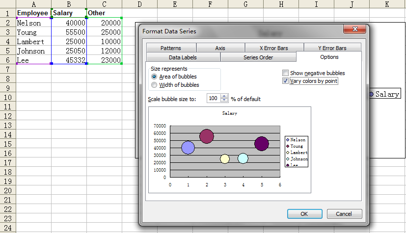The width and height of the screenshot is (406, 233).
Task: Select row 24 header
Action: (8, 228)
